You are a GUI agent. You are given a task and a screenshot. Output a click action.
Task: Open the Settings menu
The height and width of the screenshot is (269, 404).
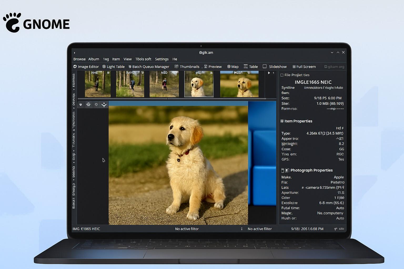tap(162, 59)
